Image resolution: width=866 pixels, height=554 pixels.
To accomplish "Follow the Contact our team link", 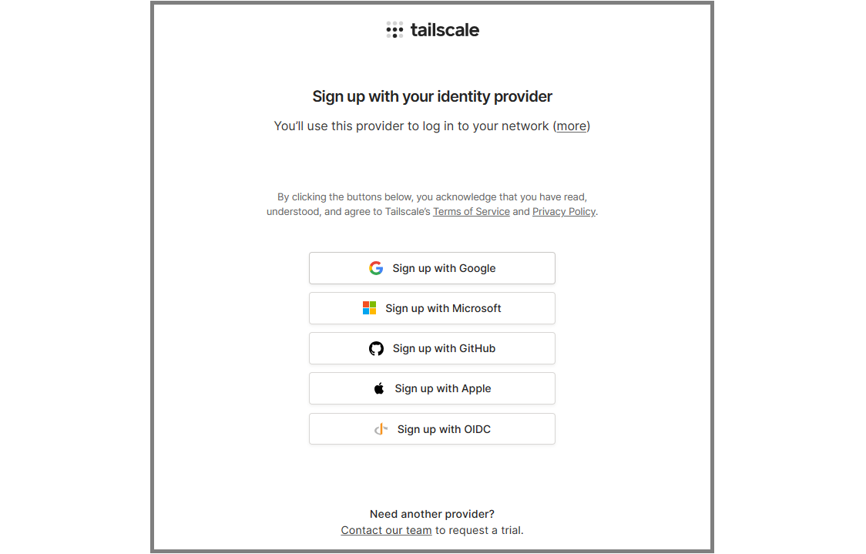I will [386, 530].
